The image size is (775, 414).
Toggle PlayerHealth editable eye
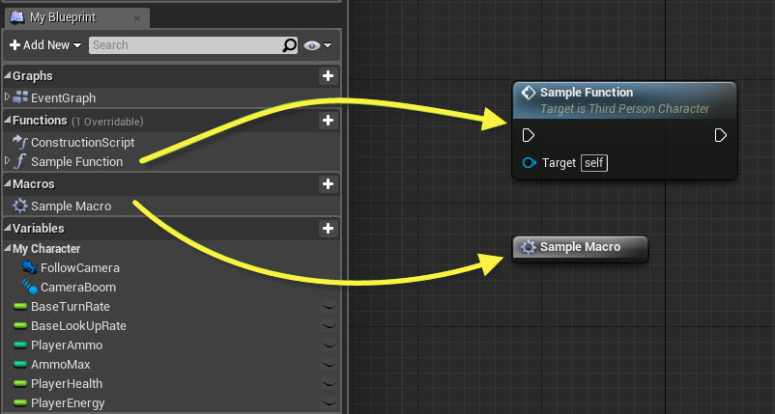click(x=330, y=383)
